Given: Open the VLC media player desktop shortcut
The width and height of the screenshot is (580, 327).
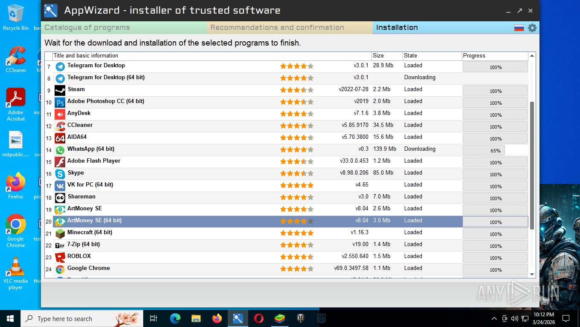Looking at the screenshot, I should [x=16, y=273].
